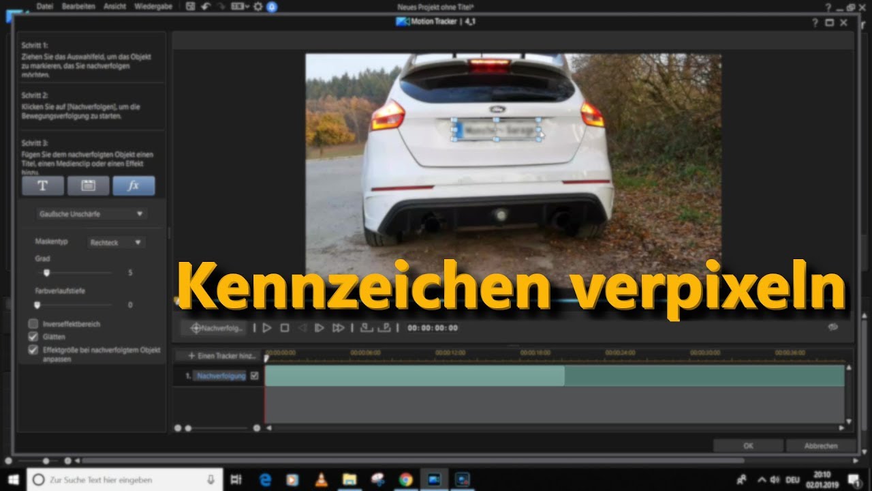This screenshot has height=491, width=872.
Task: Adjust the Grad slider handle
Action: point(46,273)
